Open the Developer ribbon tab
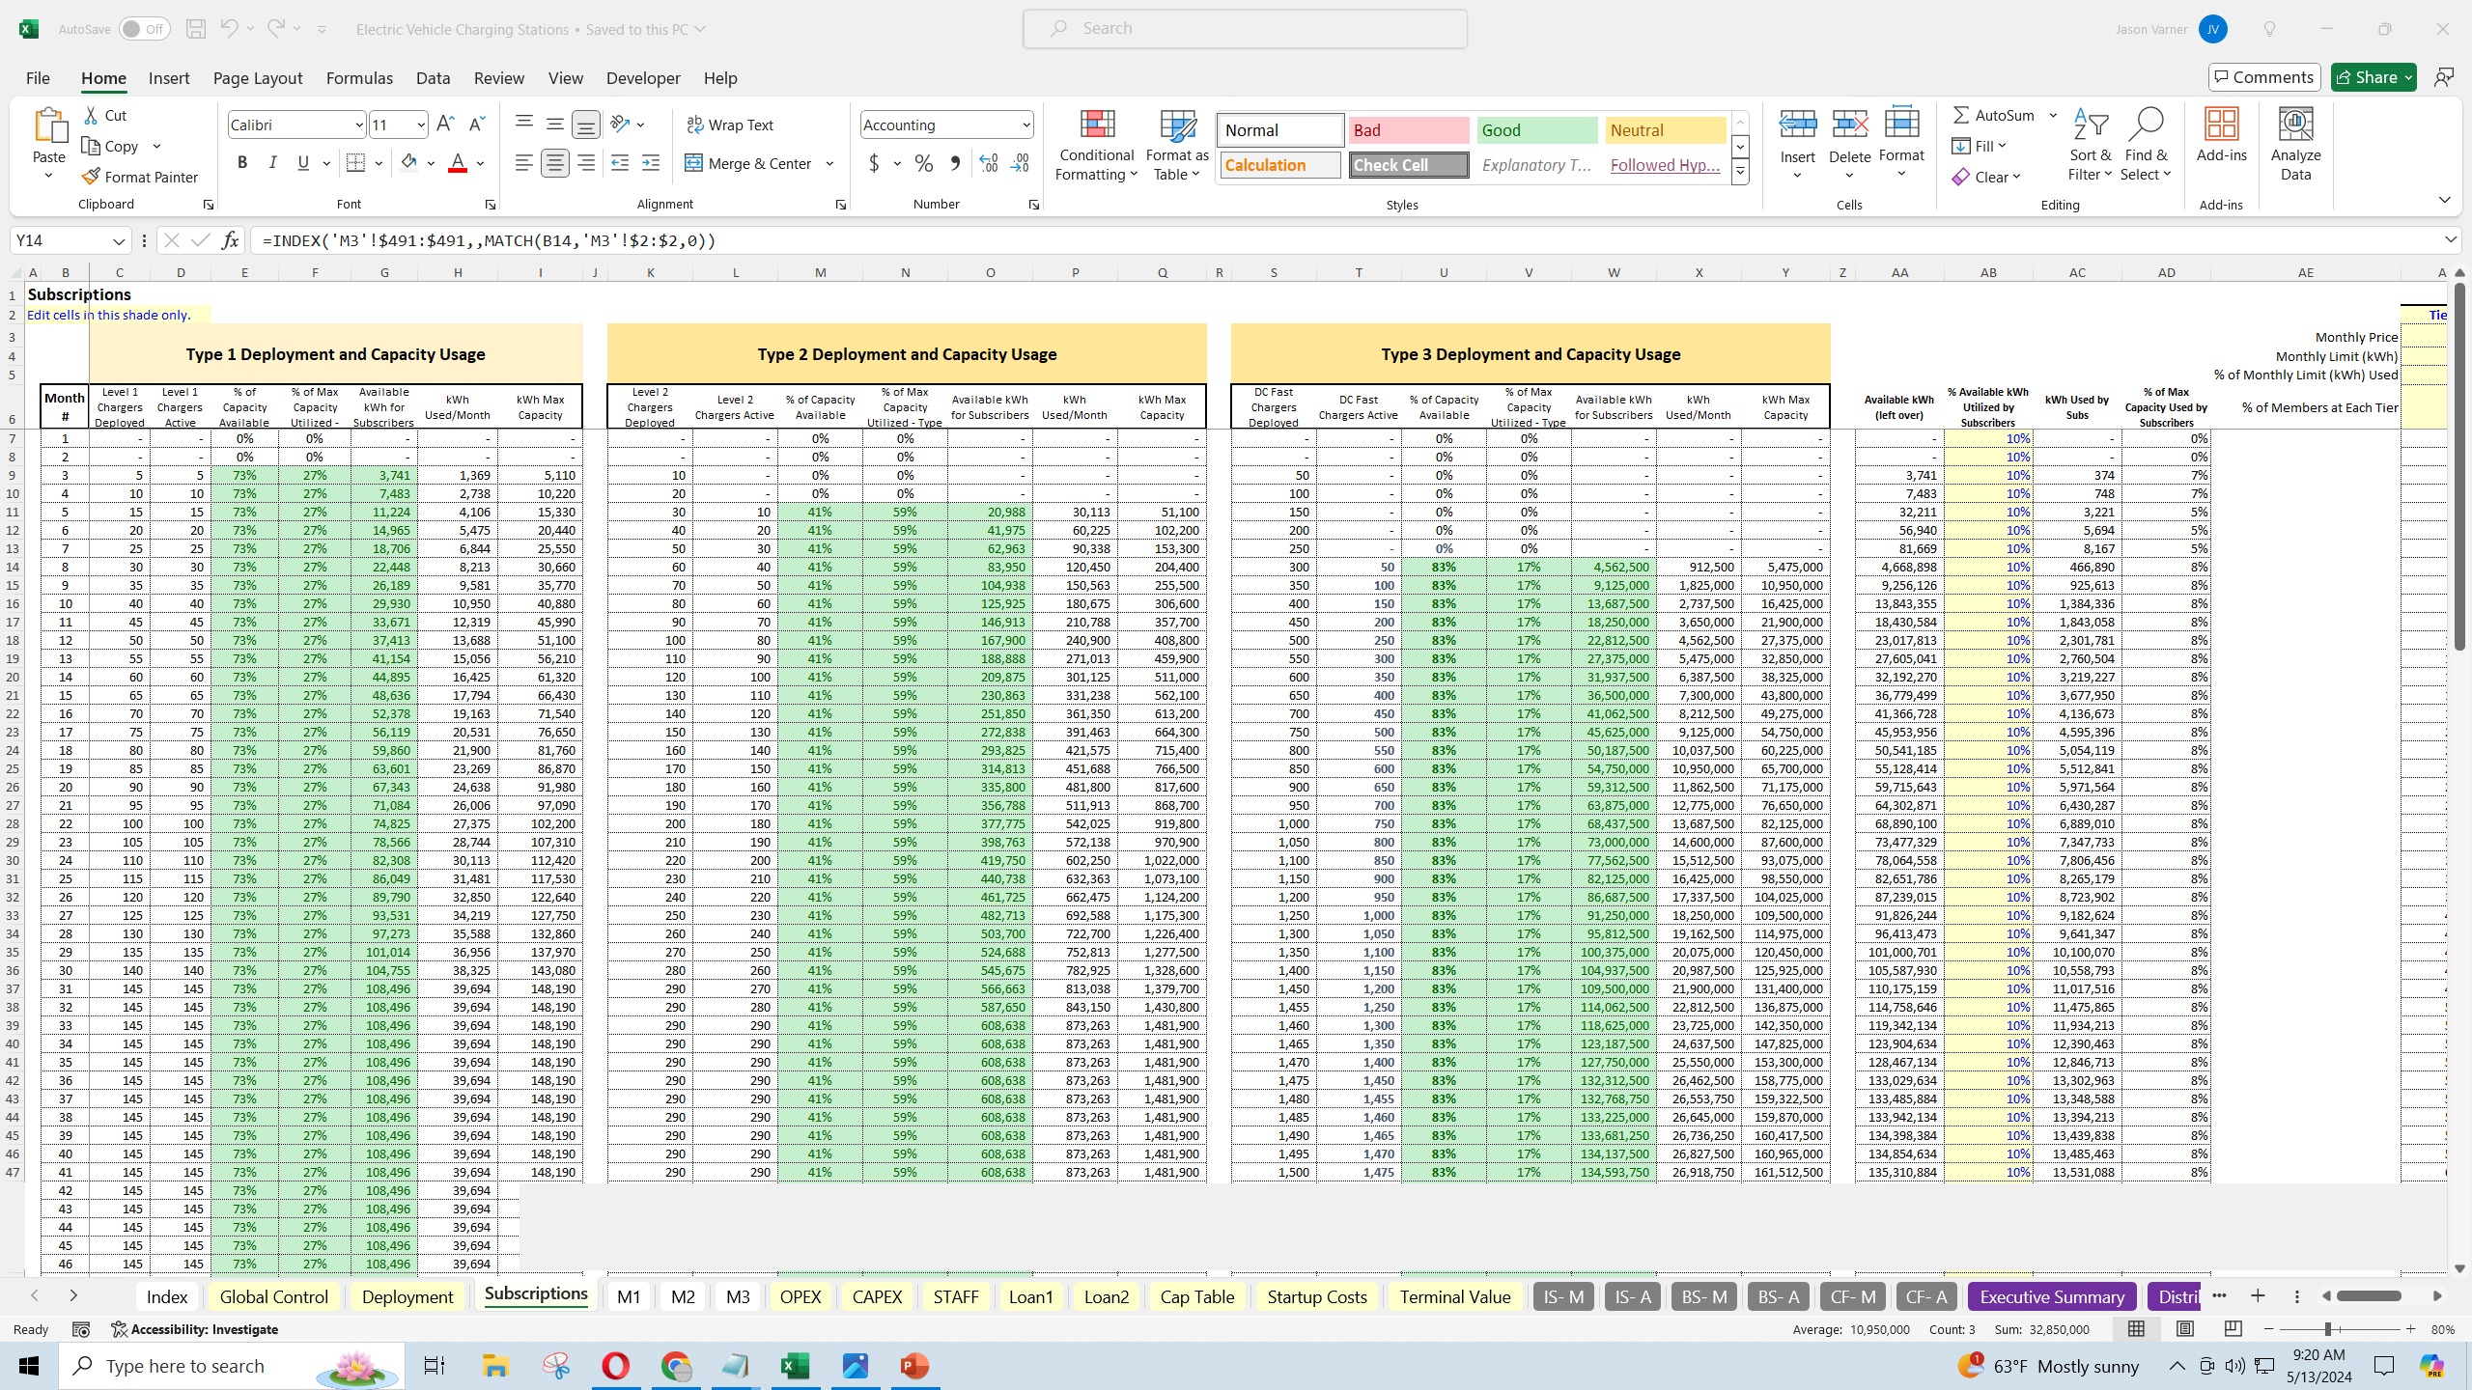 (643, 78)
